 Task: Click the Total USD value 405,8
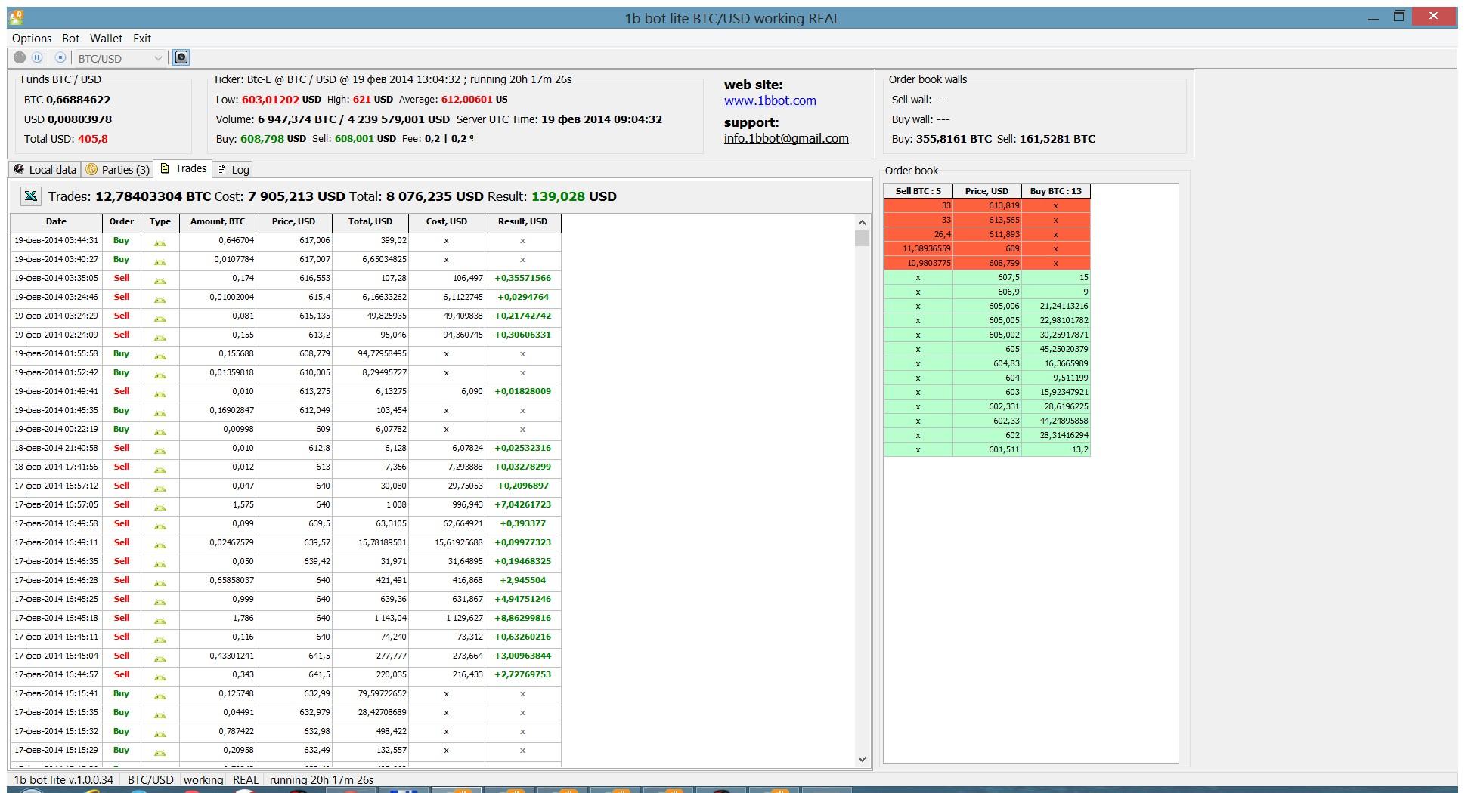coord(92,139)
